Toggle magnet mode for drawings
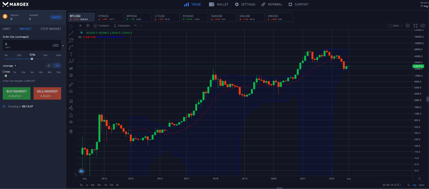Image resolution: width=429 pixels, height=189 pixels. click(x=71, y=101)
